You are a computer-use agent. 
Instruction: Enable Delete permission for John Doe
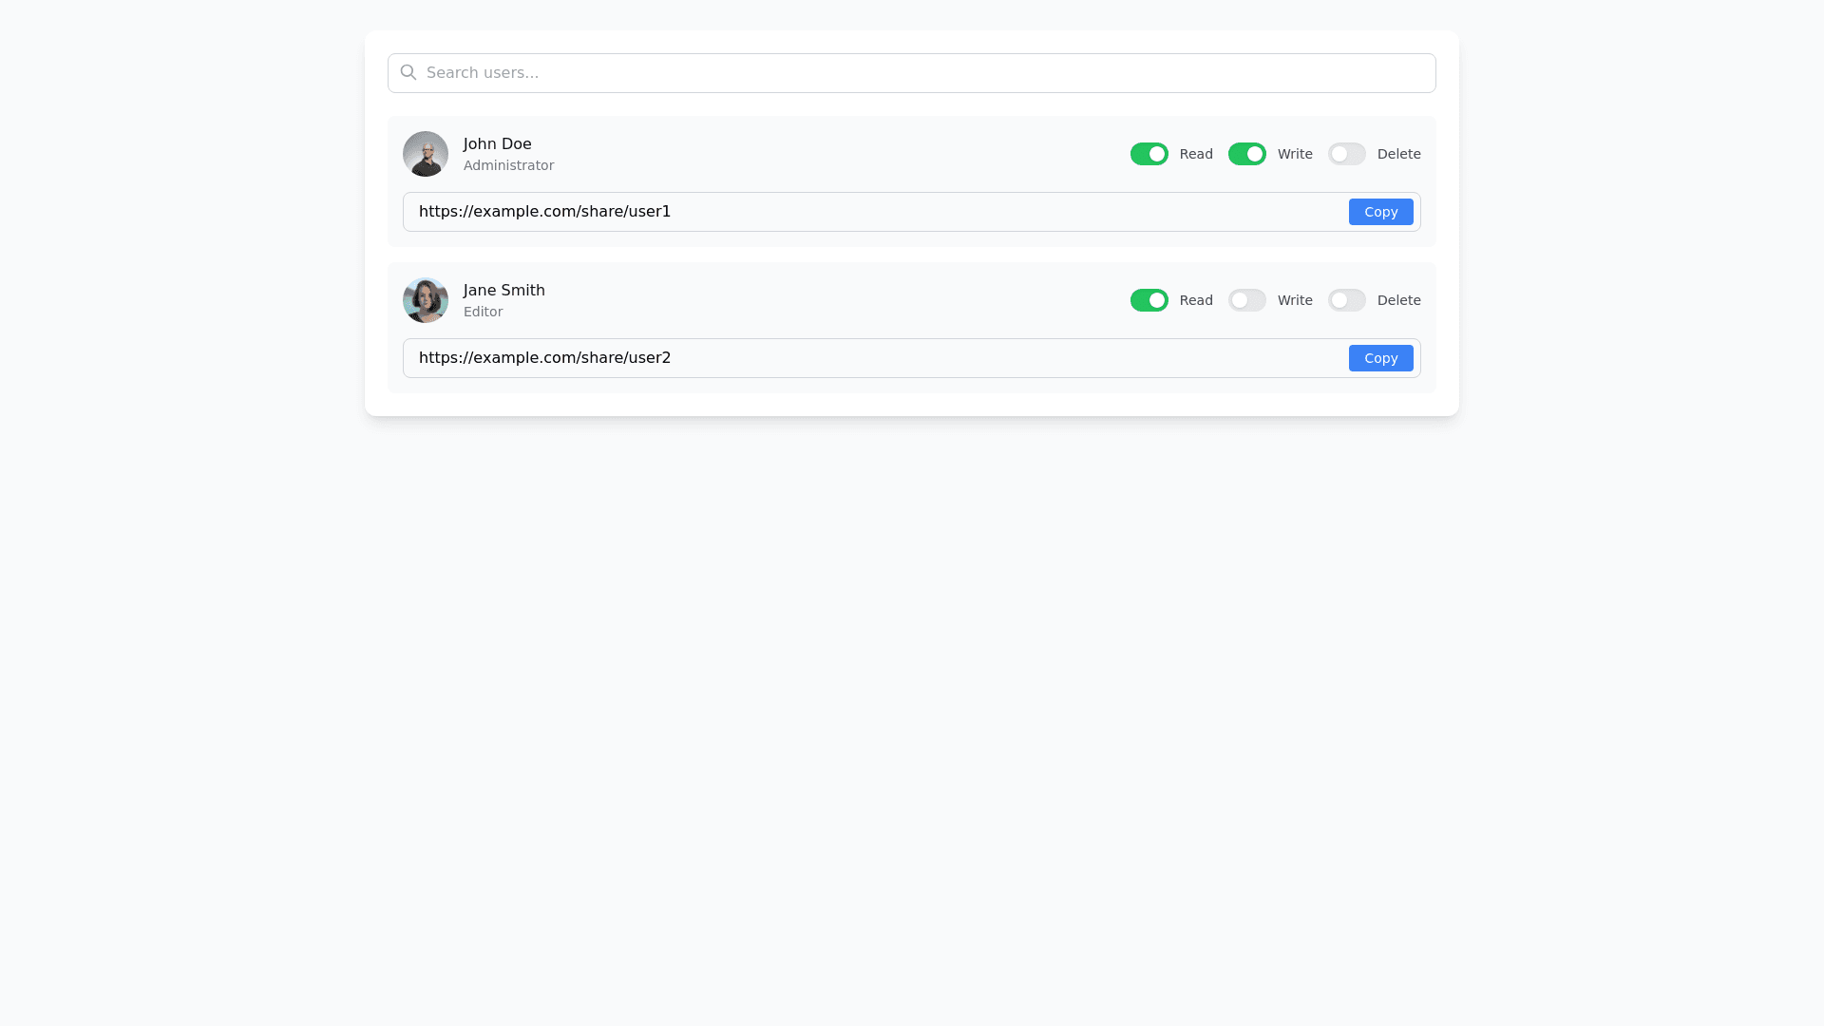pos(1346,154)
